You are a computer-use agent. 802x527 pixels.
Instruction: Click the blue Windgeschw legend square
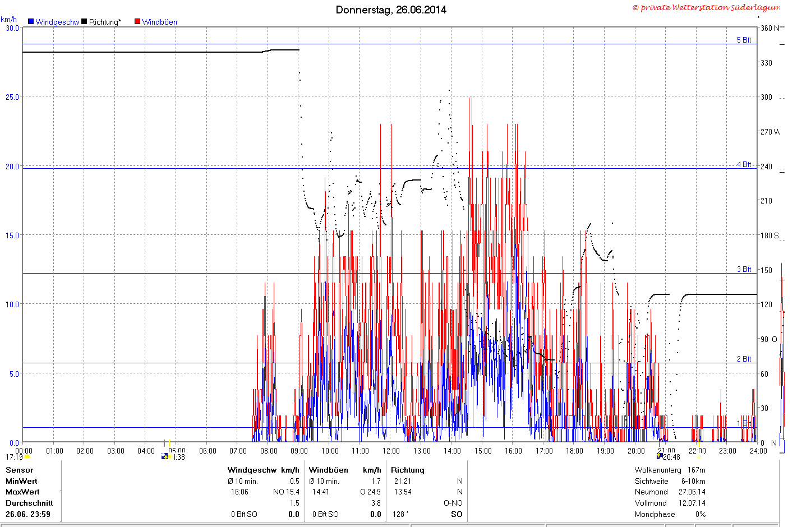click(31, 22)
